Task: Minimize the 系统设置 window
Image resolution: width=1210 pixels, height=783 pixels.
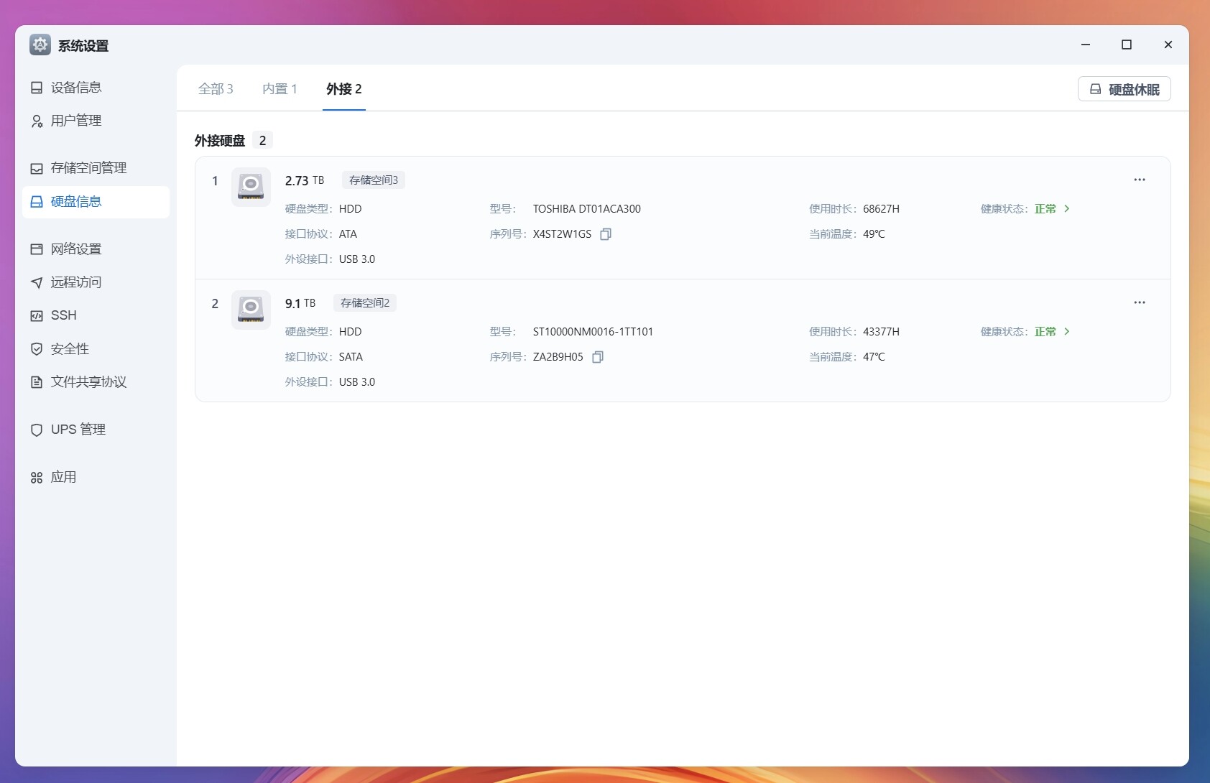Action: (x=1086, y=45)
